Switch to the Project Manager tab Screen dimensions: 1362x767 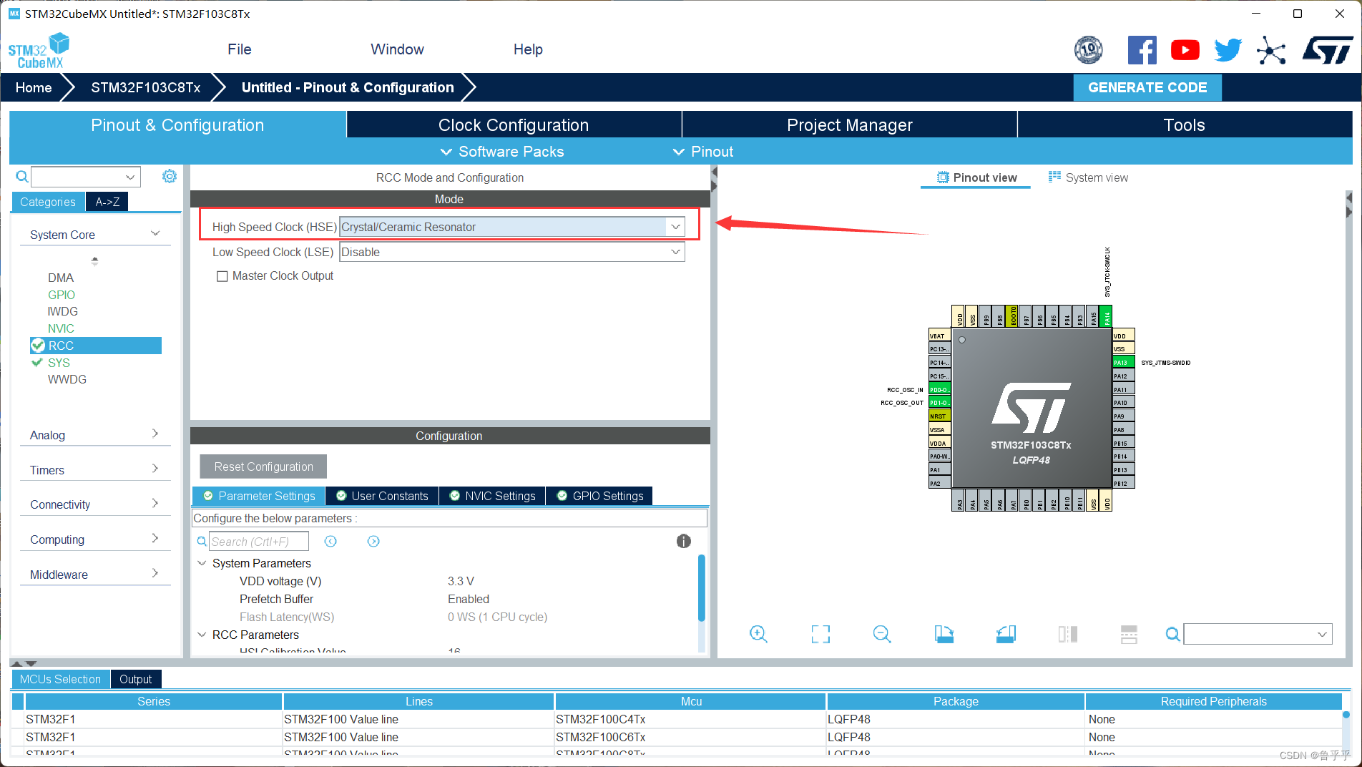click(850, 124)
